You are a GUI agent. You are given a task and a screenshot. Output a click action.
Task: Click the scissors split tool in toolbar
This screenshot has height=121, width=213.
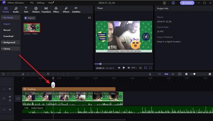click(x=23, y=74)
